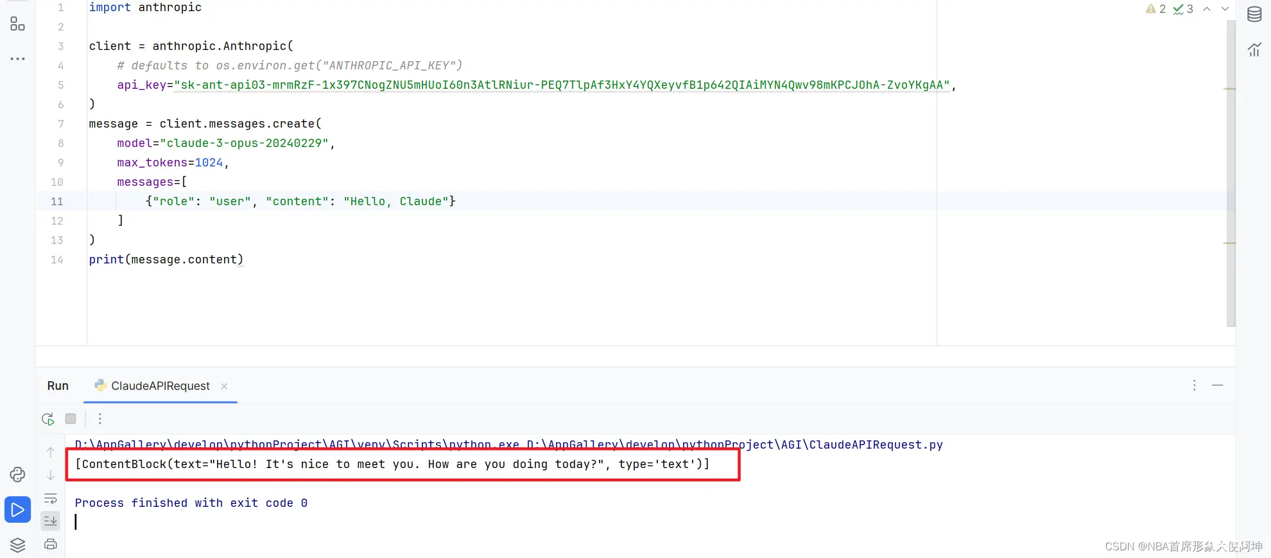
Task: Open the SciView chart panel icon
Action: (x=1255, y=50)
